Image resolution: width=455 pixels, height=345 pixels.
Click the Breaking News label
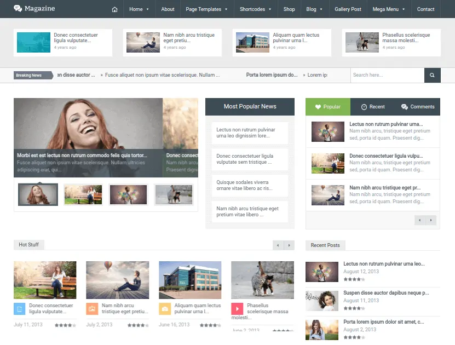(33, 75)
